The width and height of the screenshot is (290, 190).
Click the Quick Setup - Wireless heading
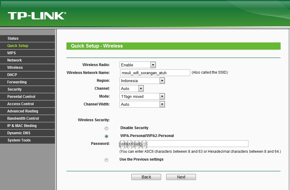(97, 46)
